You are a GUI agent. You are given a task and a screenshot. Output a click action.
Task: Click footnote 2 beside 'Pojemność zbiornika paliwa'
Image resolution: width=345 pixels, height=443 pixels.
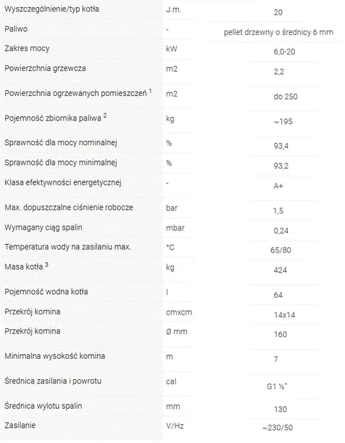[105, 115]
